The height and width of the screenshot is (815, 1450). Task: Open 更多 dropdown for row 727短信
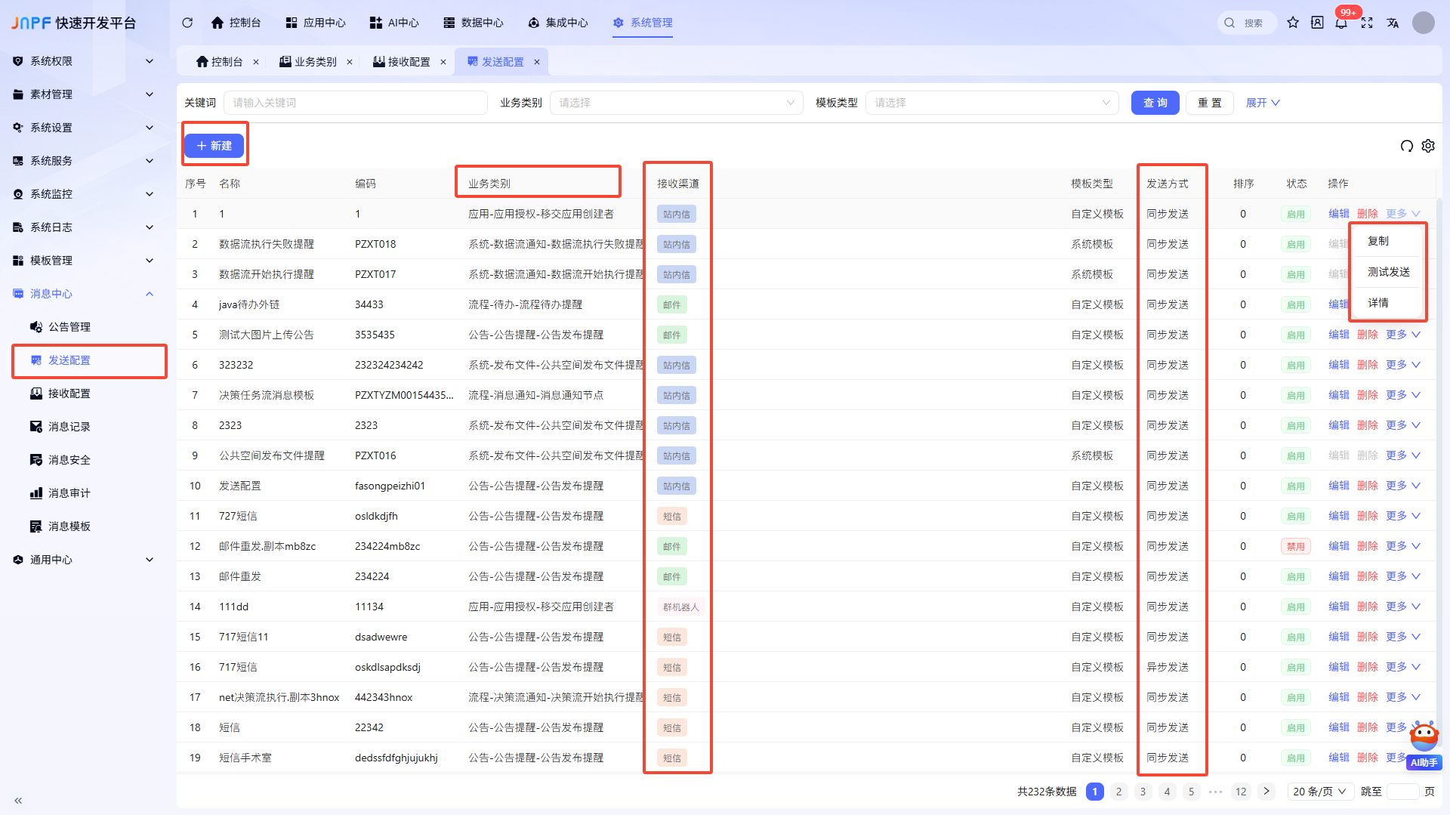click(1403, 516)
